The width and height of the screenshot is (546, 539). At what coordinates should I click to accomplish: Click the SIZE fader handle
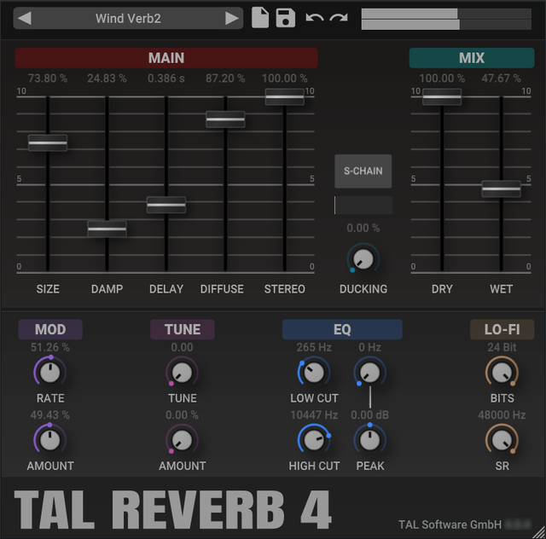click(48, 142)
